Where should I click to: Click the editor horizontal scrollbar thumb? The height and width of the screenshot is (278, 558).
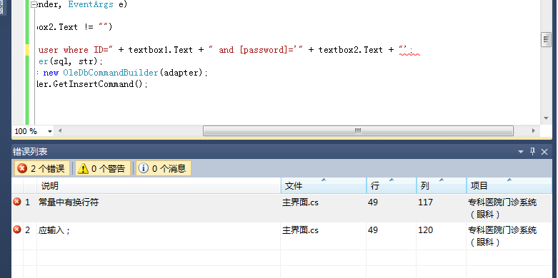click(358, 131)
